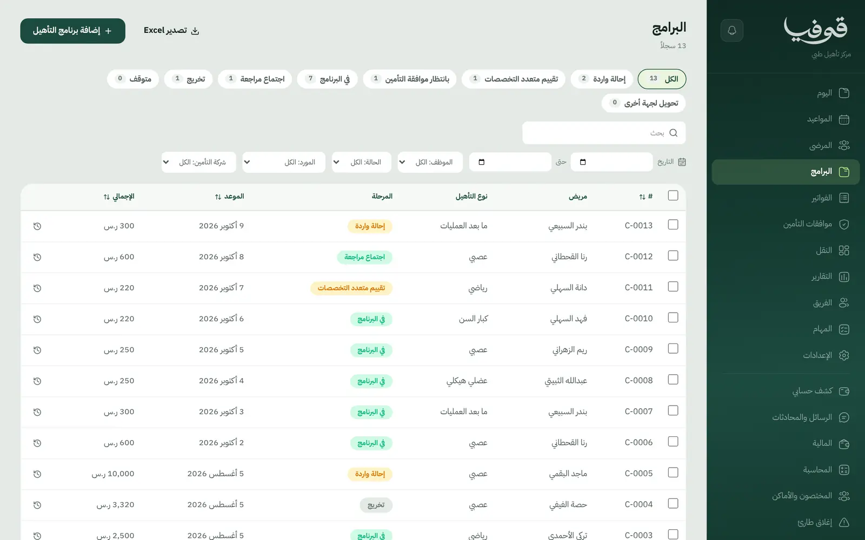Open التقارير reports page

click(x=786, y=276)
